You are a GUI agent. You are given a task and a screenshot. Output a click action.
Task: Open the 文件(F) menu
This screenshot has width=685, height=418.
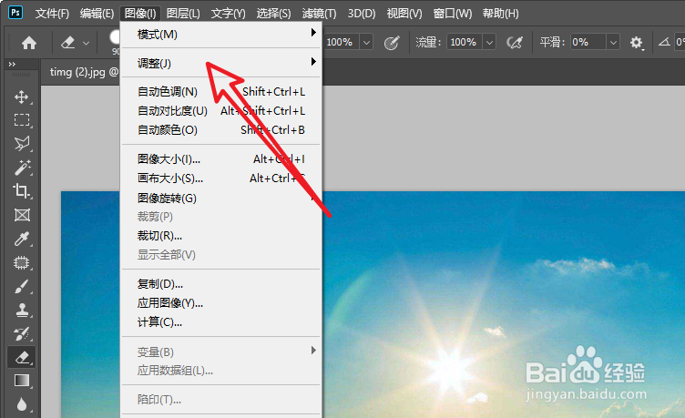[x=52, y=14]
